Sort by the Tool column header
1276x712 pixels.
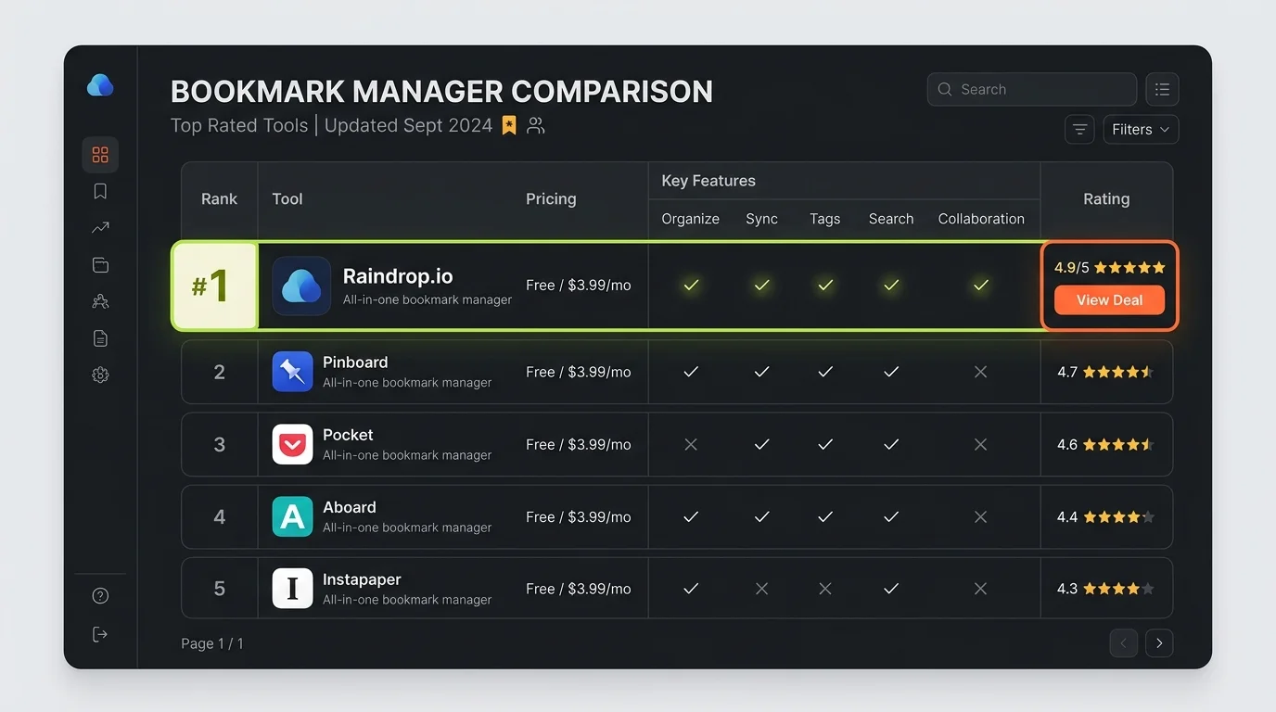(x=287, y=199)
